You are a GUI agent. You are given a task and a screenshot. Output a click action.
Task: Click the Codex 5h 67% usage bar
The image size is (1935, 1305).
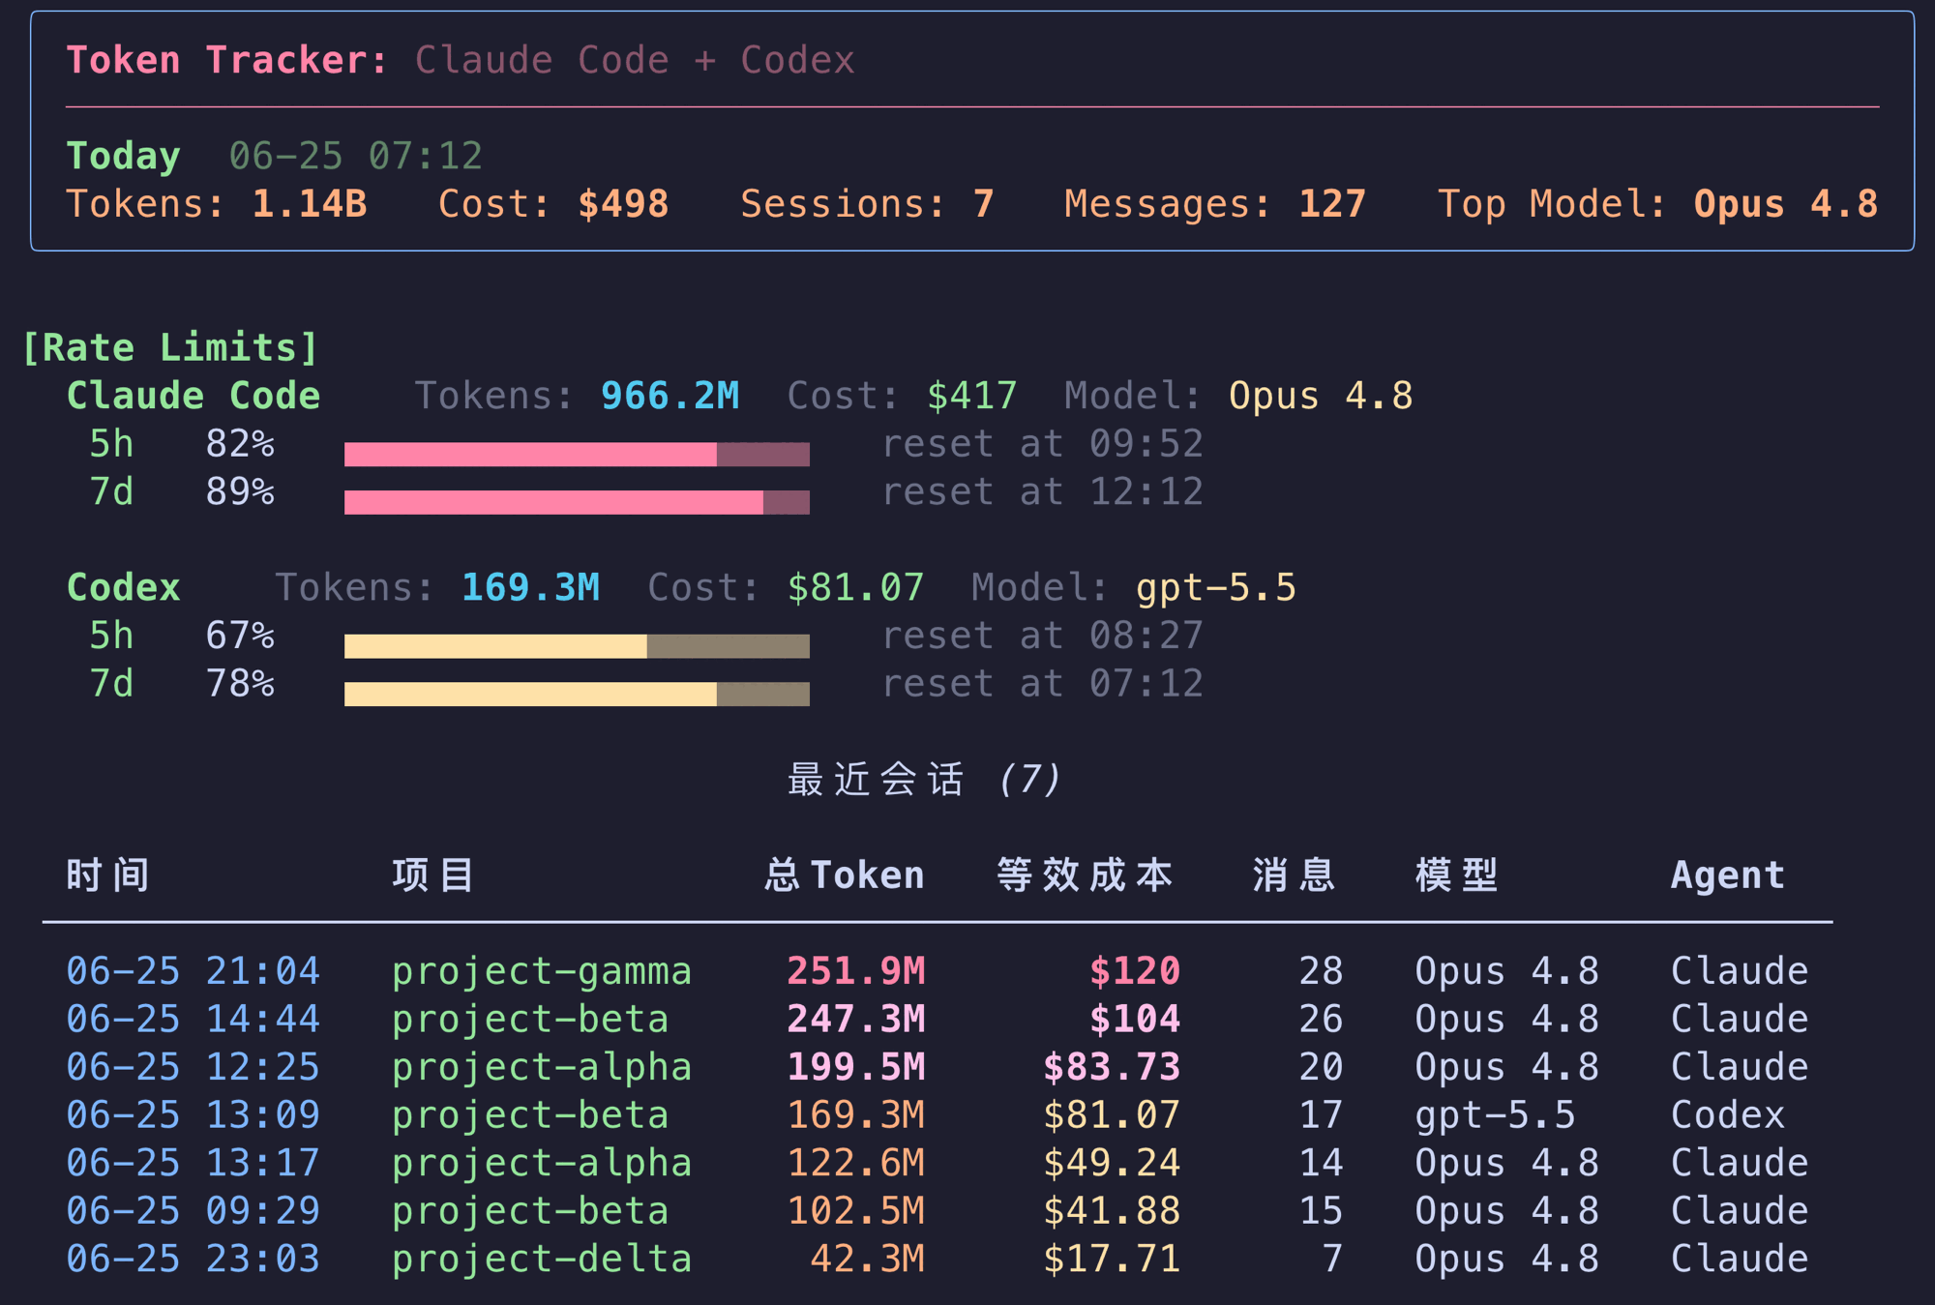[577, 646]
